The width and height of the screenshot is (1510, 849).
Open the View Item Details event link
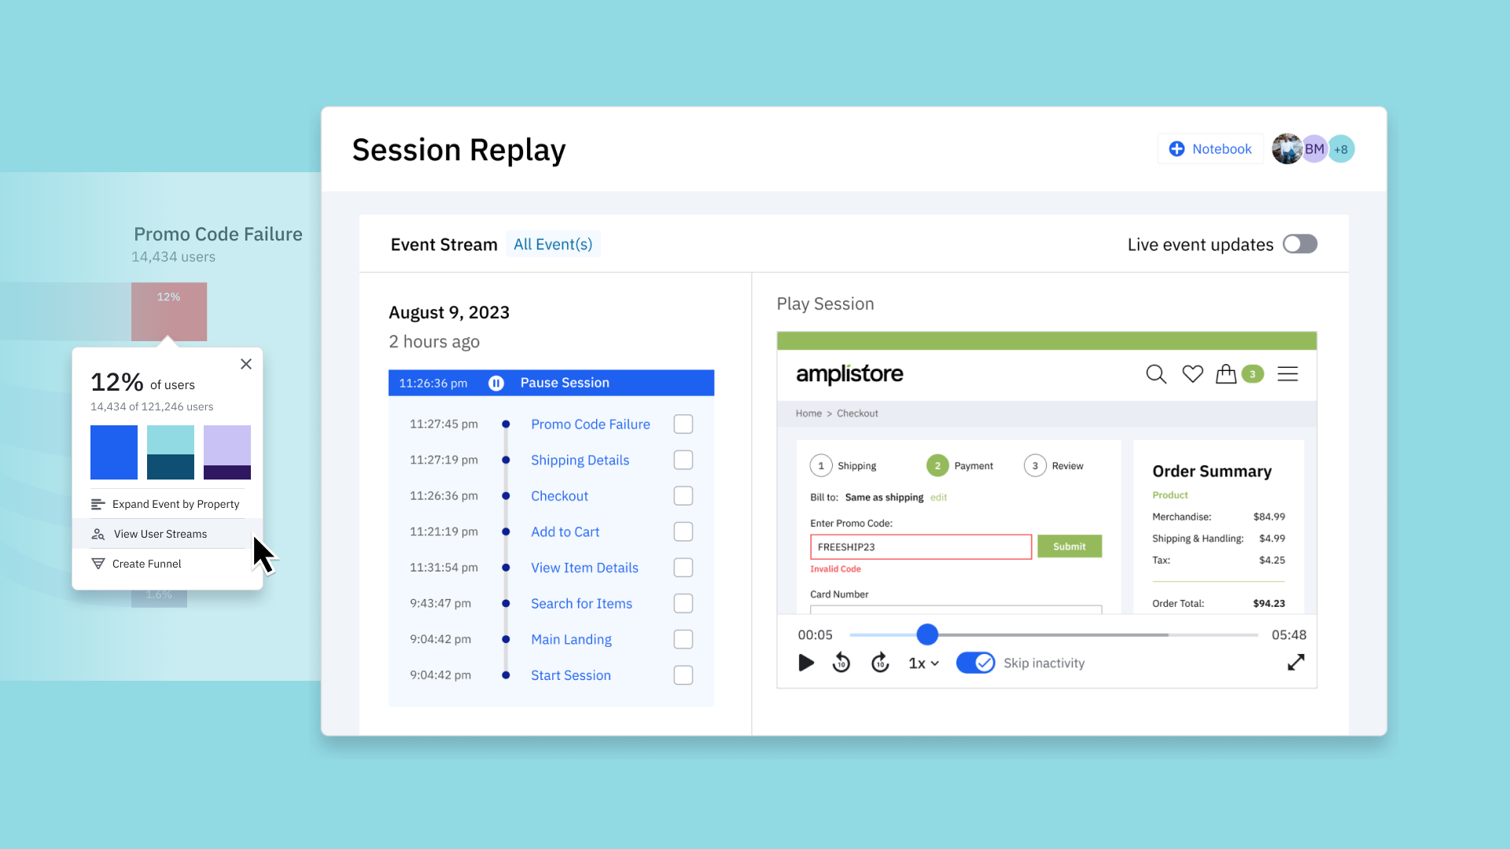[584, 568]
